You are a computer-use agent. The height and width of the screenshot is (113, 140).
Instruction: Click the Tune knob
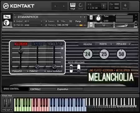click(x=99, y=18)
